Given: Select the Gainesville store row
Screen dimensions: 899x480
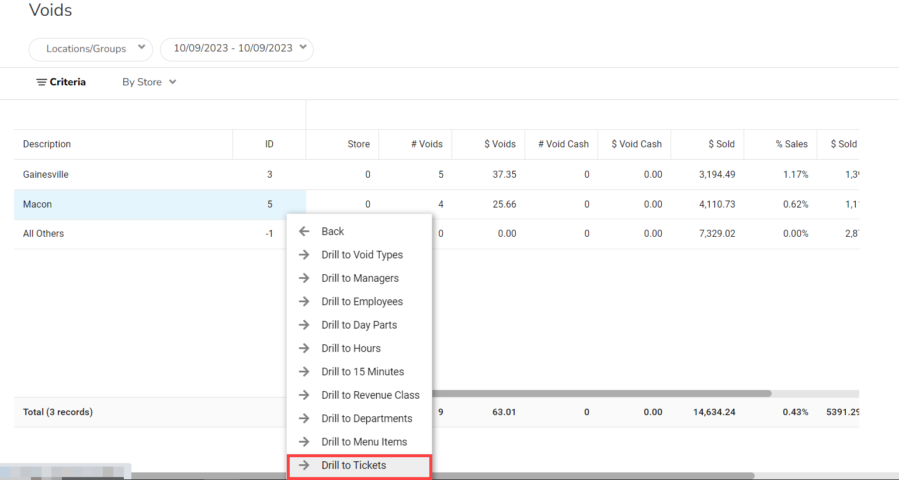Looking at the screenshot, I should click(x=46, y=175).
